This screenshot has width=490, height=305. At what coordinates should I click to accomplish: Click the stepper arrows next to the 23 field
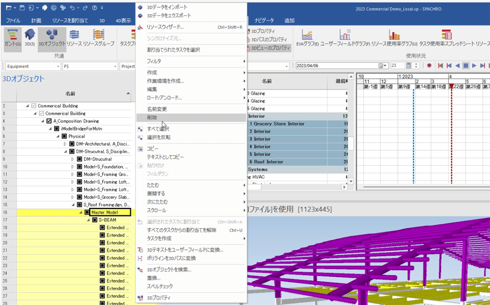tap(416, 66)
